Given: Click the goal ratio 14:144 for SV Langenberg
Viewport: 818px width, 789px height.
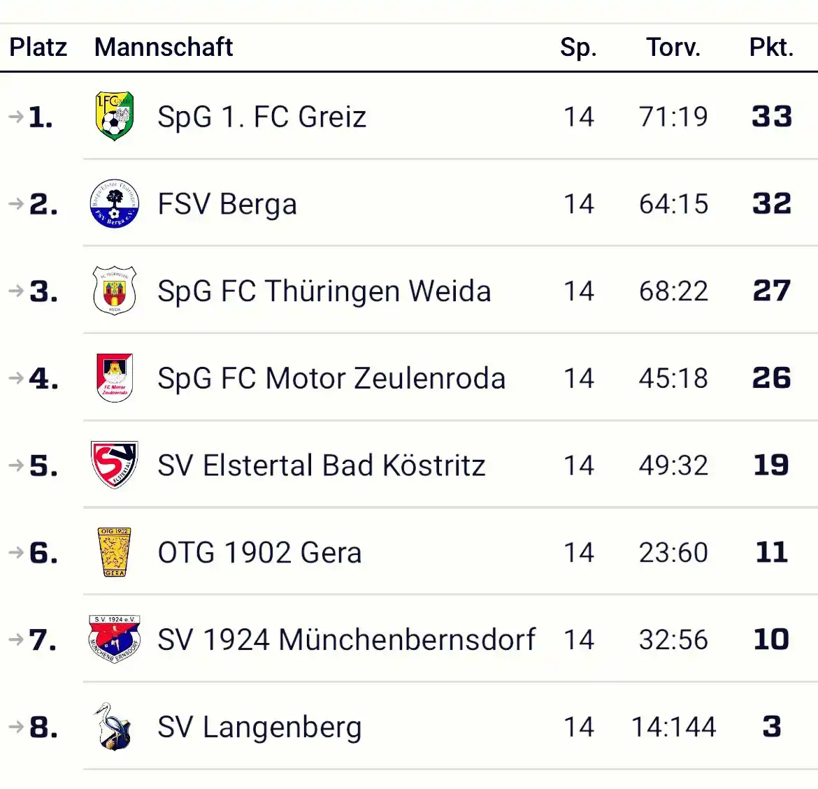Looking at the screenshot, I should [673, 727].
